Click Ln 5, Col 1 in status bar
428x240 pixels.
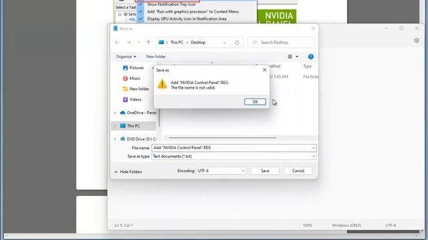click(123, 225)
